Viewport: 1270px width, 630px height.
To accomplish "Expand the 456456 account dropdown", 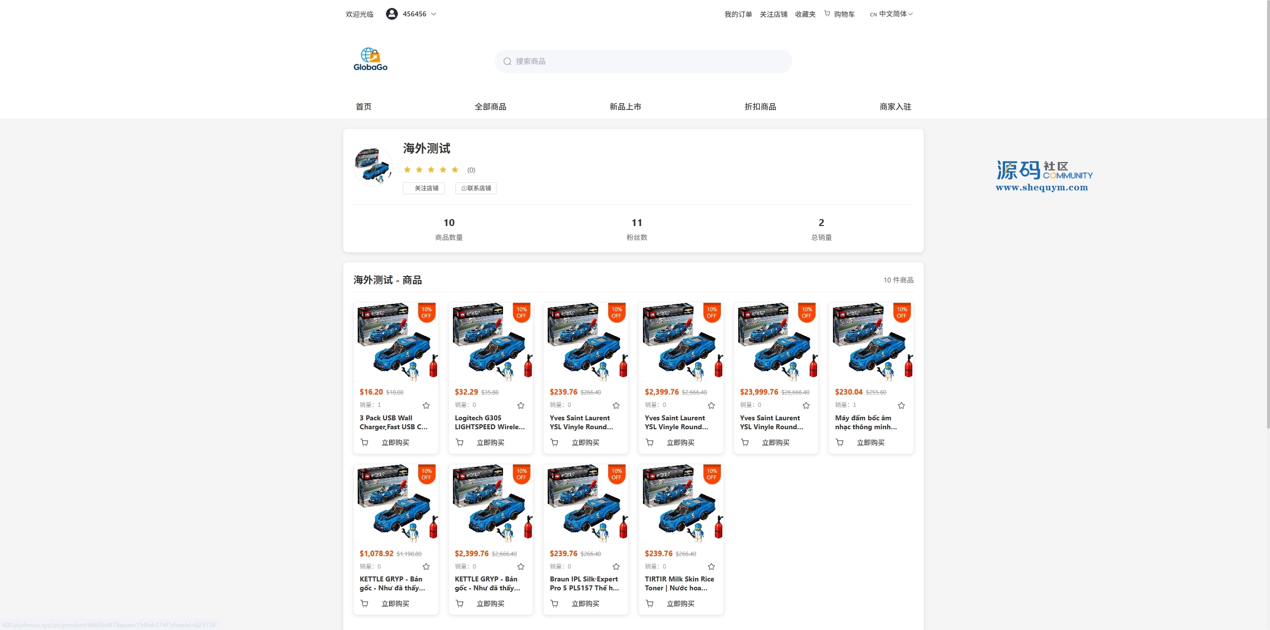I will [x=434, y=14].
